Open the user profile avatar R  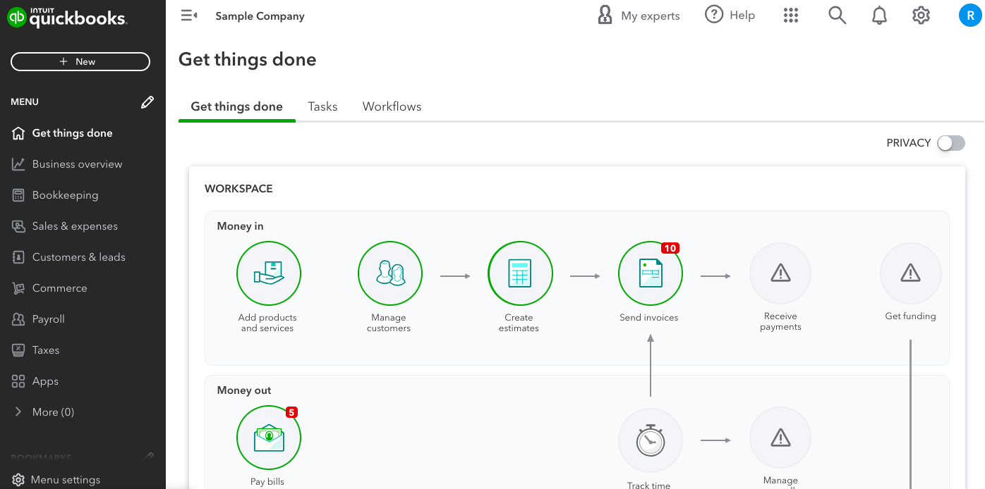pyautogui.click(x=970, y=16)
